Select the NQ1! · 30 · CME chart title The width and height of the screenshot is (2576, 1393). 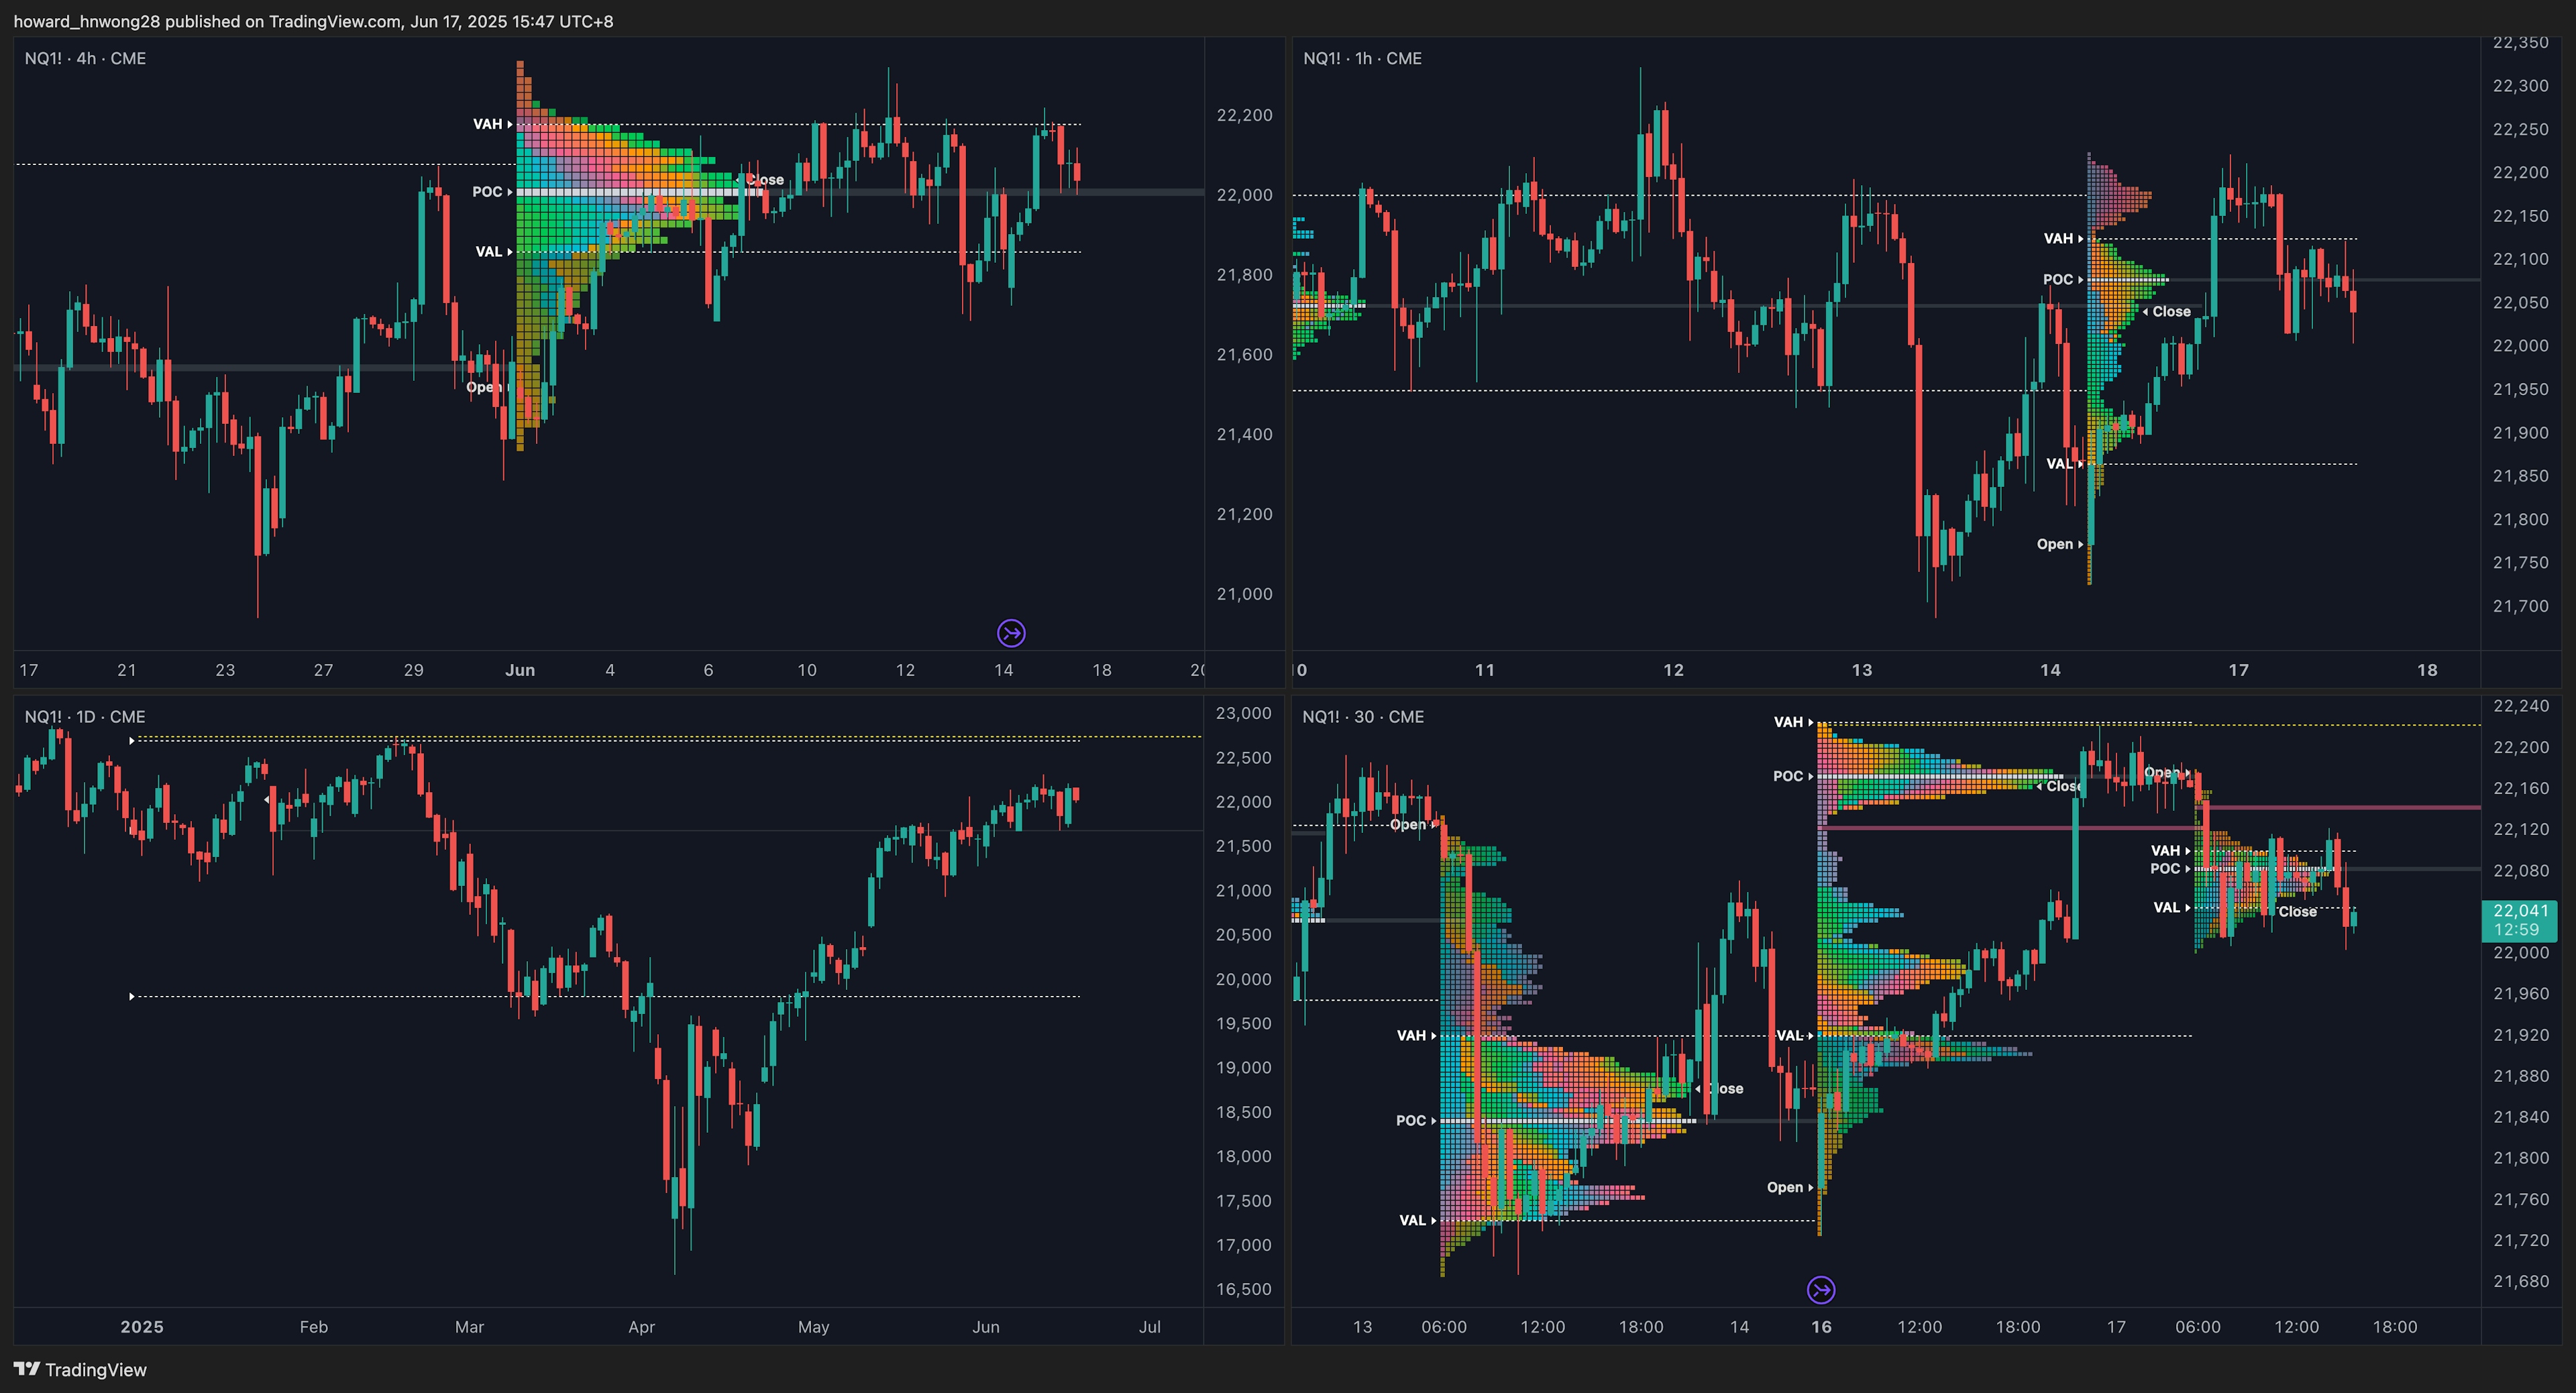pyautogui.click(x=1363, y=717)
